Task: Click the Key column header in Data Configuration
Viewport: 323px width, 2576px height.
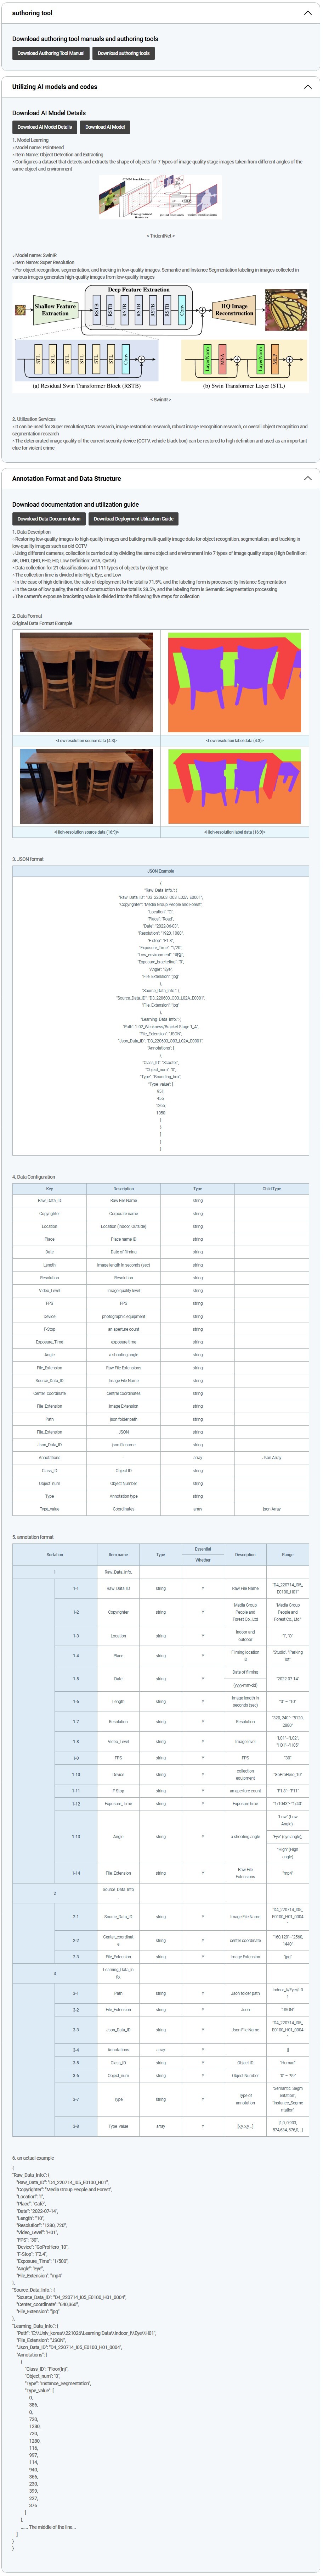Action: click(49, 1188)
